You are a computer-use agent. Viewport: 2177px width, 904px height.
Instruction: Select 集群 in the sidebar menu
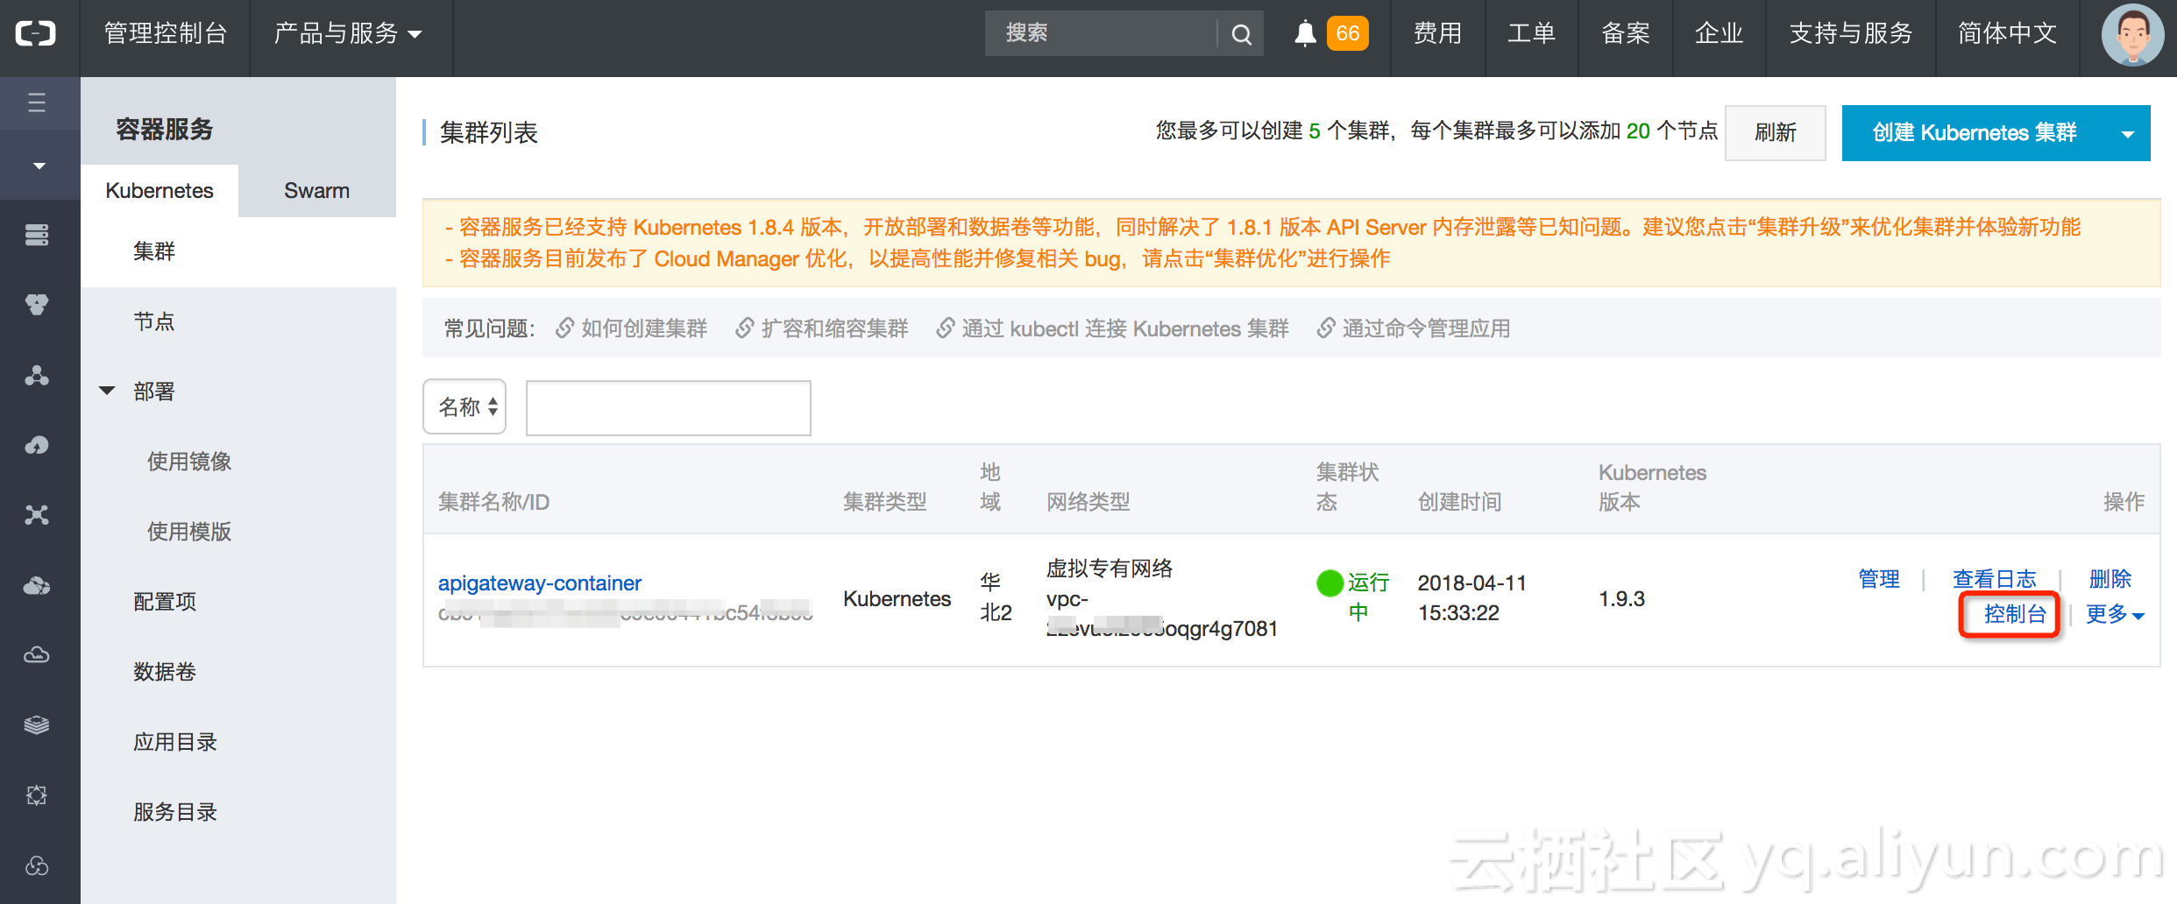click(x=238, y=252)
